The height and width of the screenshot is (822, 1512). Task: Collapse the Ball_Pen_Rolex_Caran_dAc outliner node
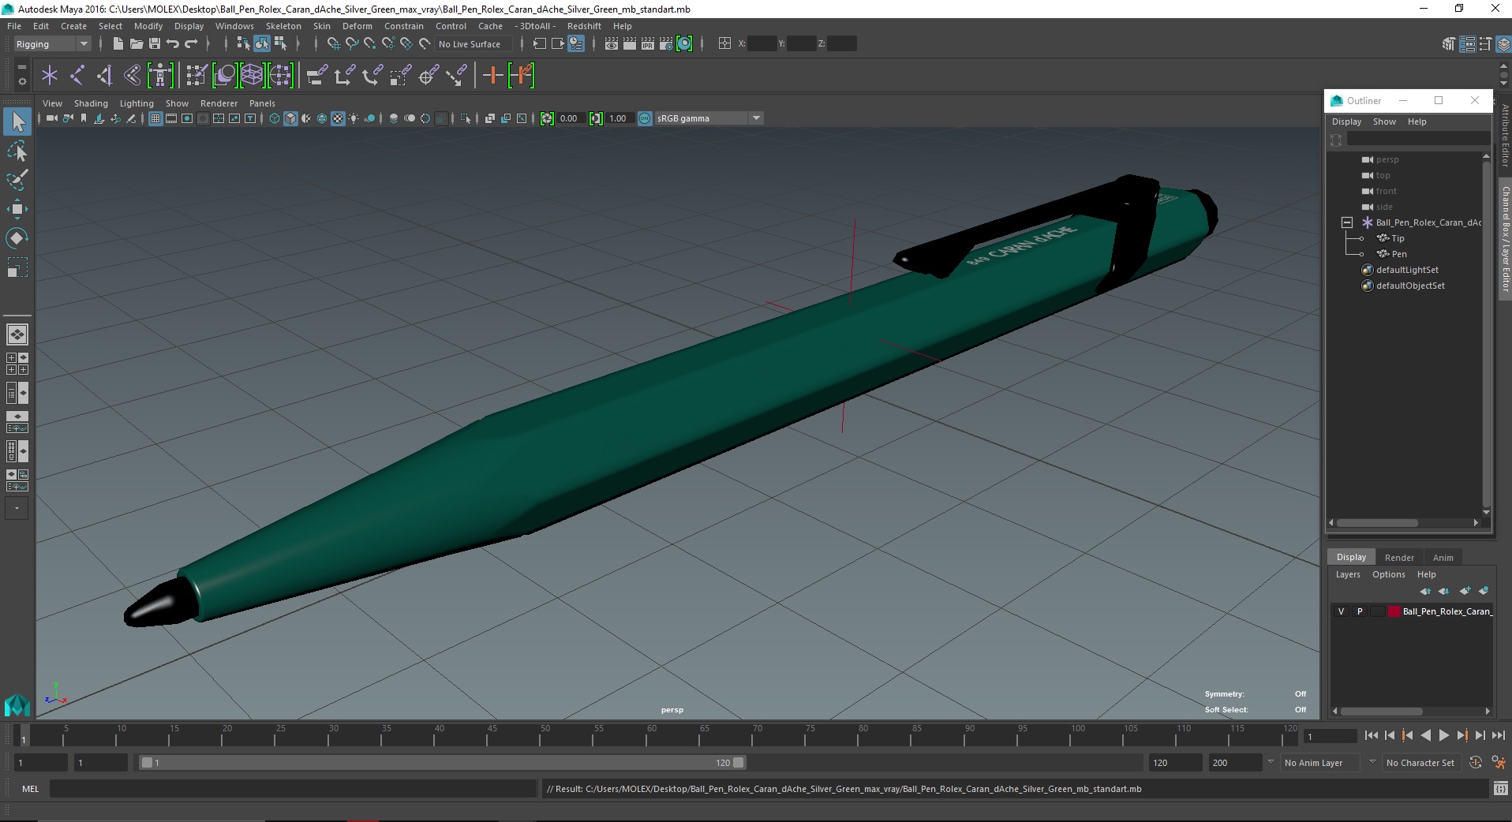click(x=1347, y=222)
